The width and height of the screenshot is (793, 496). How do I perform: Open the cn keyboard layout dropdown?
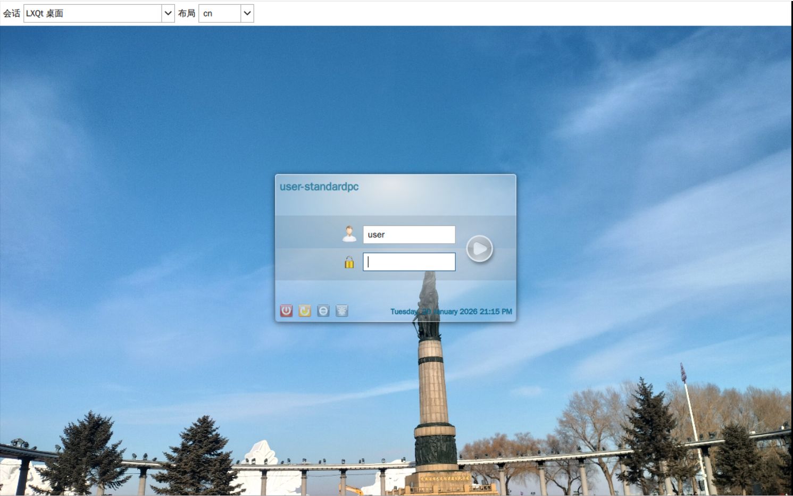(226, 13)
